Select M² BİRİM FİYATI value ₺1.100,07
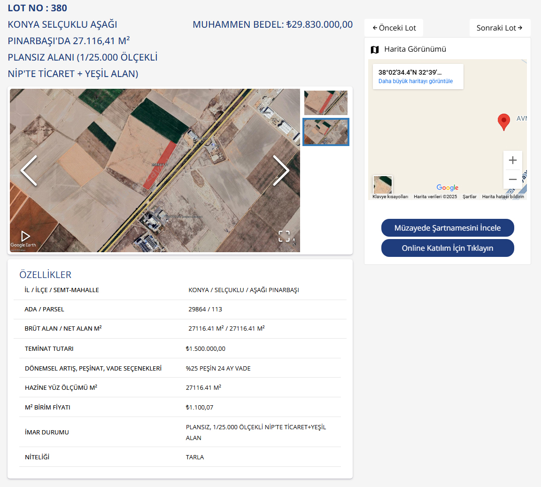The width and height of the screenshot is (541, 487). coord(200,407)
